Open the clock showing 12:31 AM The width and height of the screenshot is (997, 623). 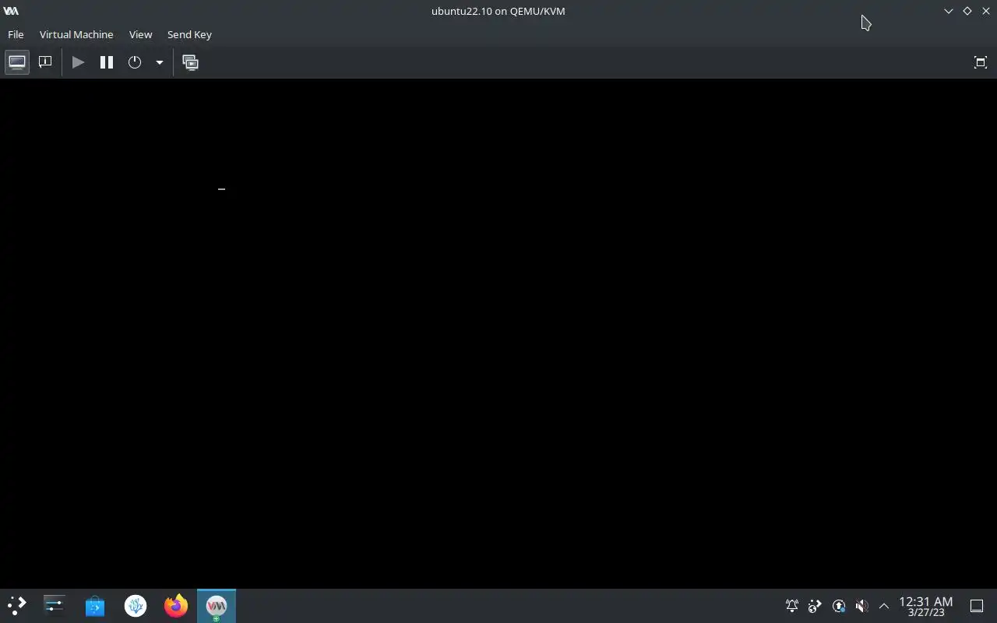(926, 606)
